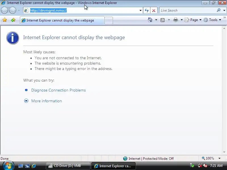Click Show Desktop quick launch icon
Screen dimensions: 227x170
click(20, 166)
